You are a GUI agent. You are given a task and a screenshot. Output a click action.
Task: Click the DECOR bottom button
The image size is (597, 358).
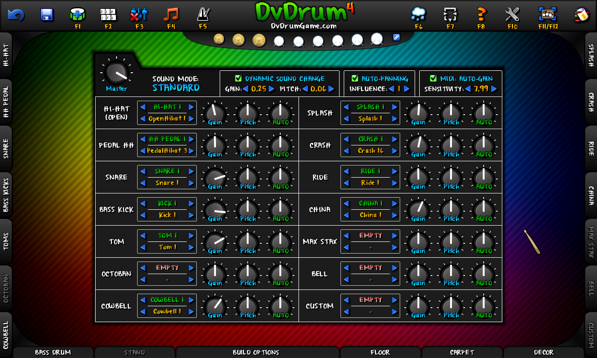[543, 352]
